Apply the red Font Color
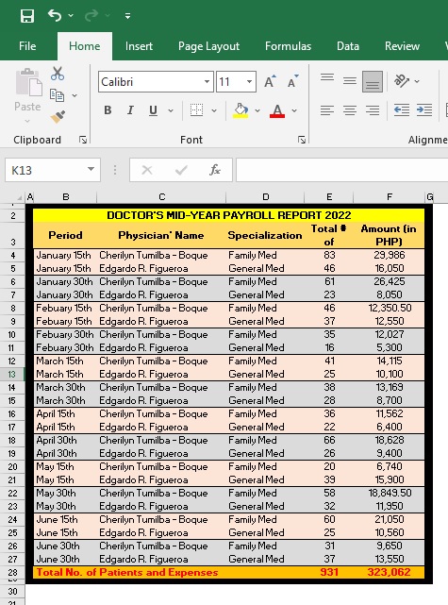The width and height of the screenshot is (448, 605). (x=277, y=110)
